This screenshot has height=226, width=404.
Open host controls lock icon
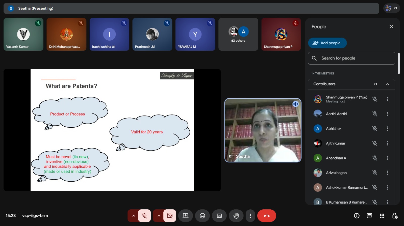tap(395, 216)
